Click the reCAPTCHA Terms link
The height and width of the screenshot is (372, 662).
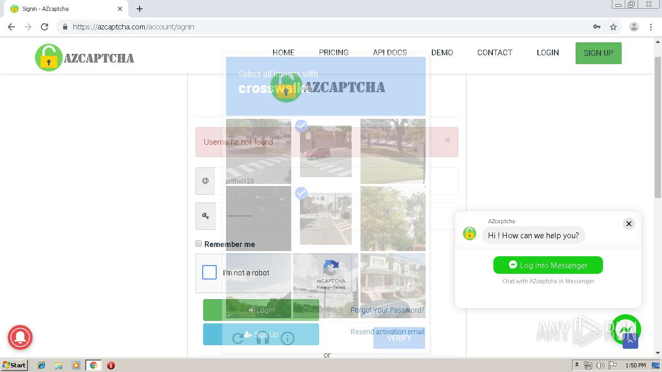click(x=339, y=287)
